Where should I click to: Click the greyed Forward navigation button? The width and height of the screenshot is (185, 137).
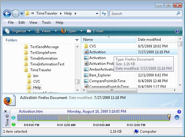16,13
